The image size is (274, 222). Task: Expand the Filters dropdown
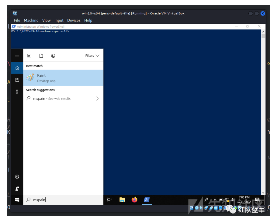(x=92, y=56)
